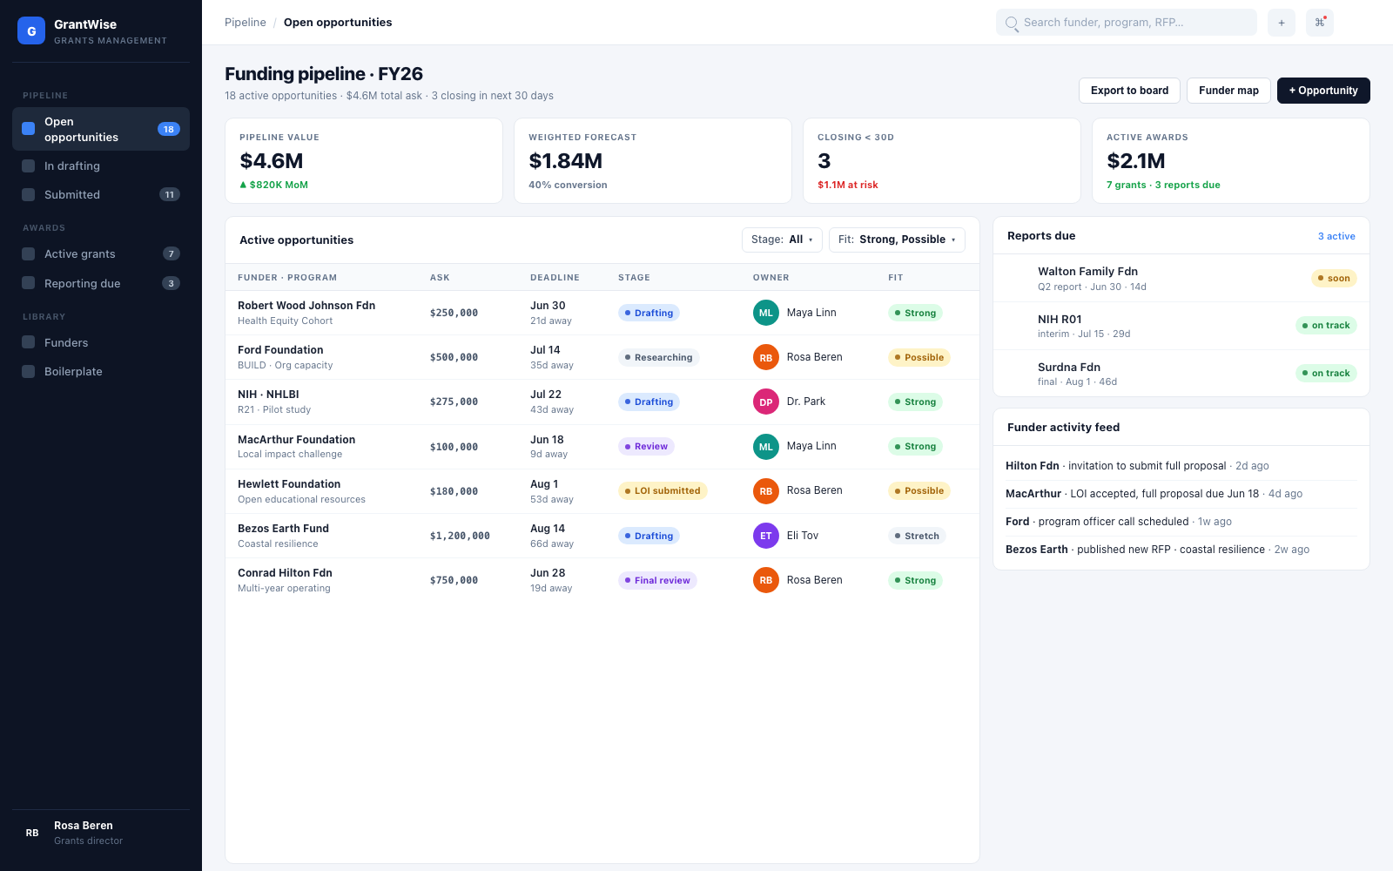Click Rosa Beren's avatar at sidebar bottom

click(32, 833)
